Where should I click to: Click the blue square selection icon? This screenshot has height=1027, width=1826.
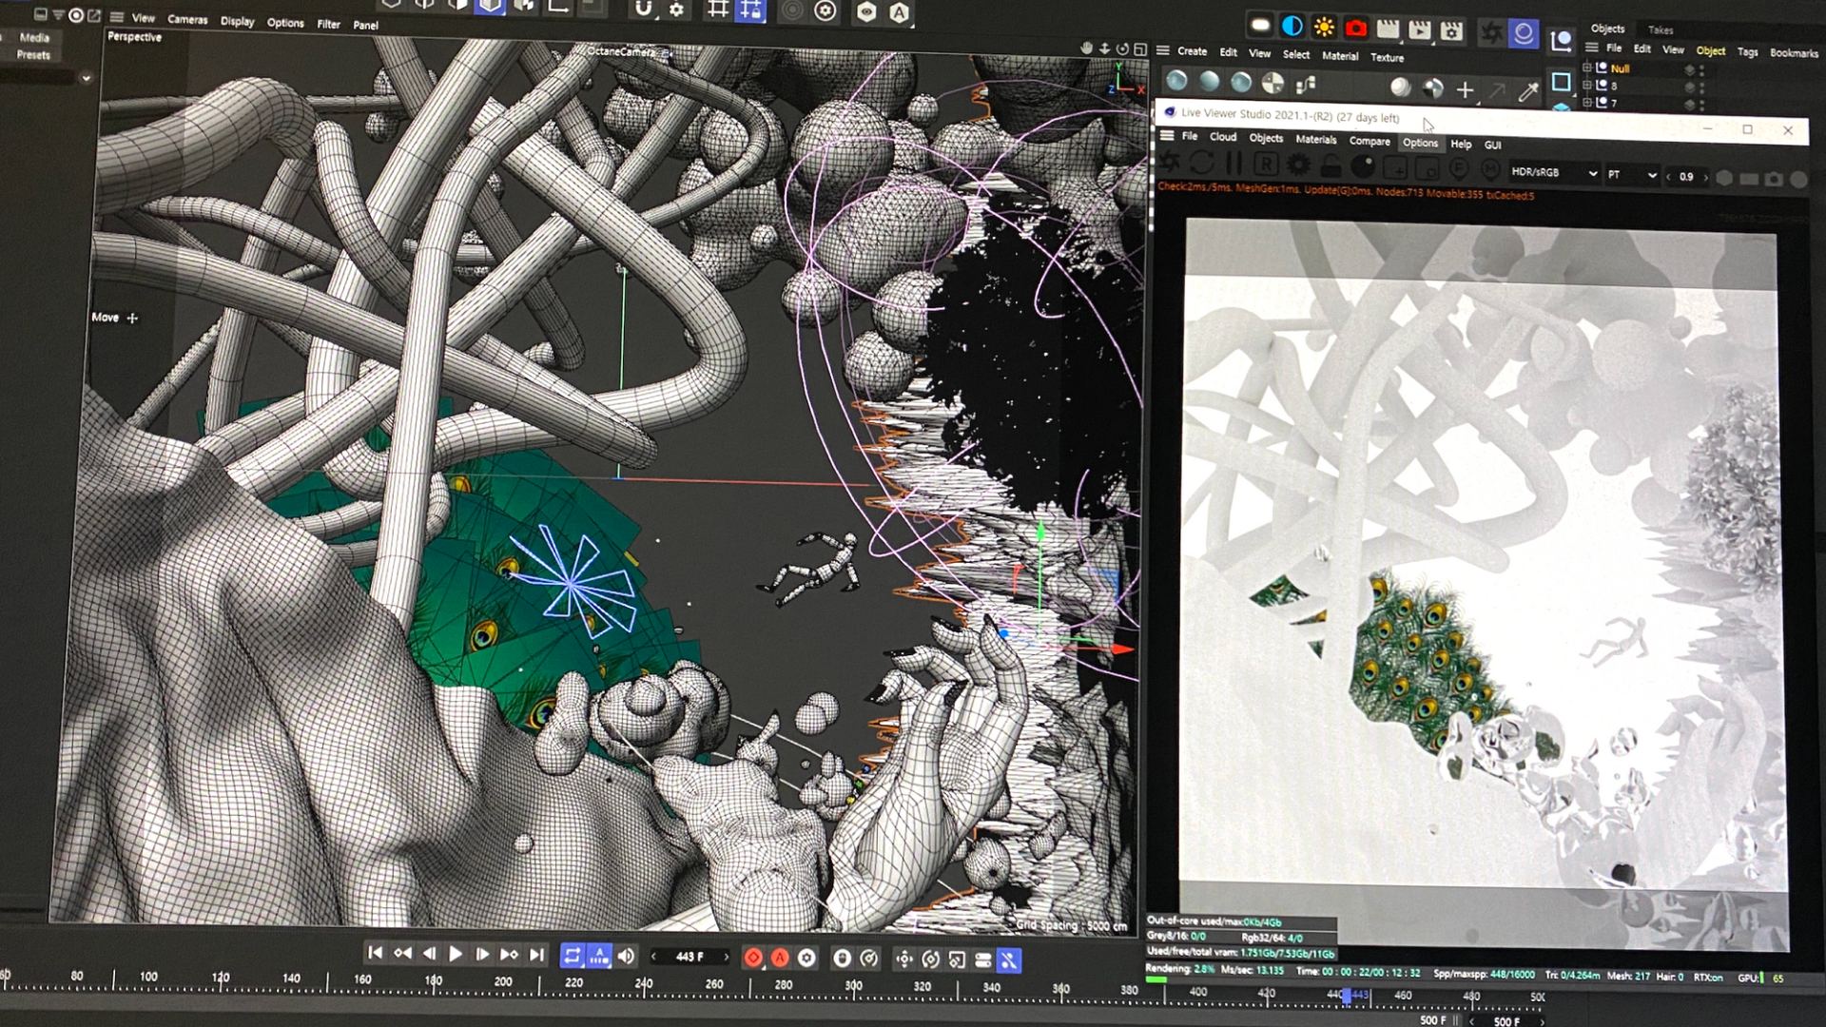(1561, 83)
